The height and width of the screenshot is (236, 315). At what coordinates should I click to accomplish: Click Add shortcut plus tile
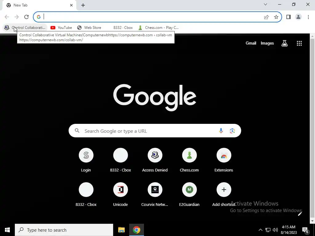pos(224,195)
